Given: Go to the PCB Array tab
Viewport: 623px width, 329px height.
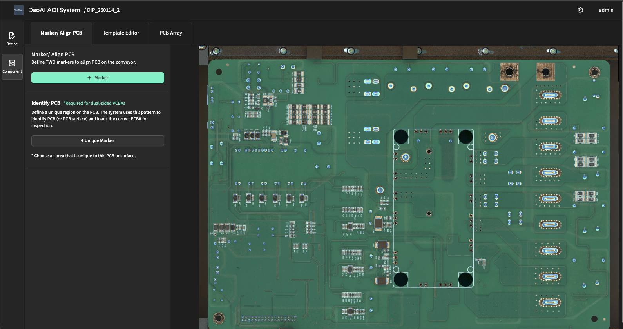Looking at the screenshot, I should point(170,33).
